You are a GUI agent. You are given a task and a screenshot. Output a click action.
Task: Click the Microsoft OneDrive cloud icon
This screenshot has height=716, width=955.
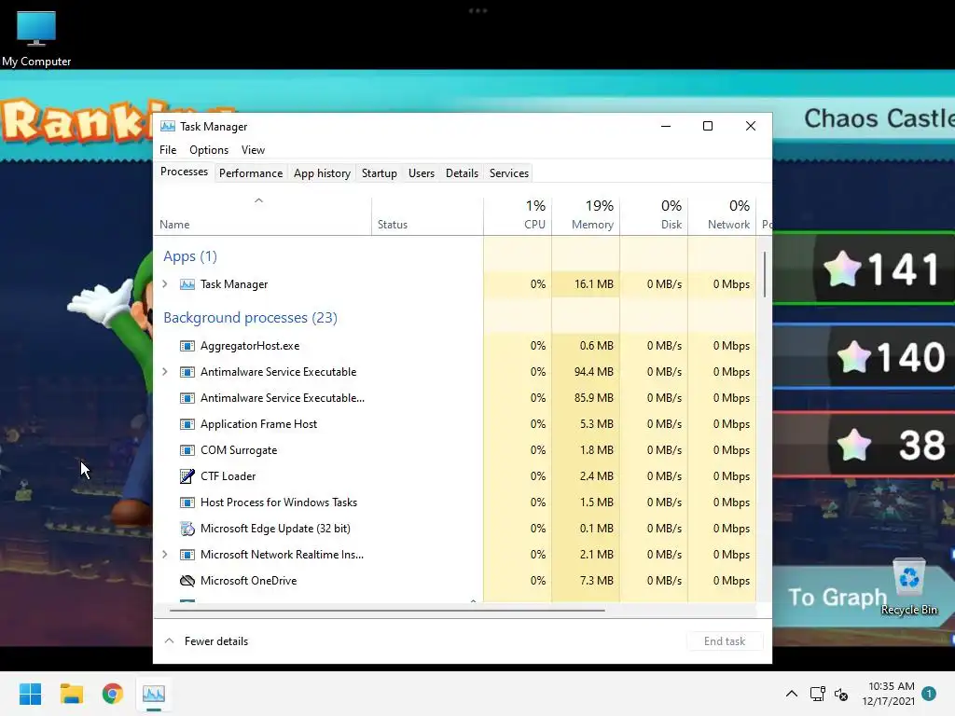click(x=187, y=581)
